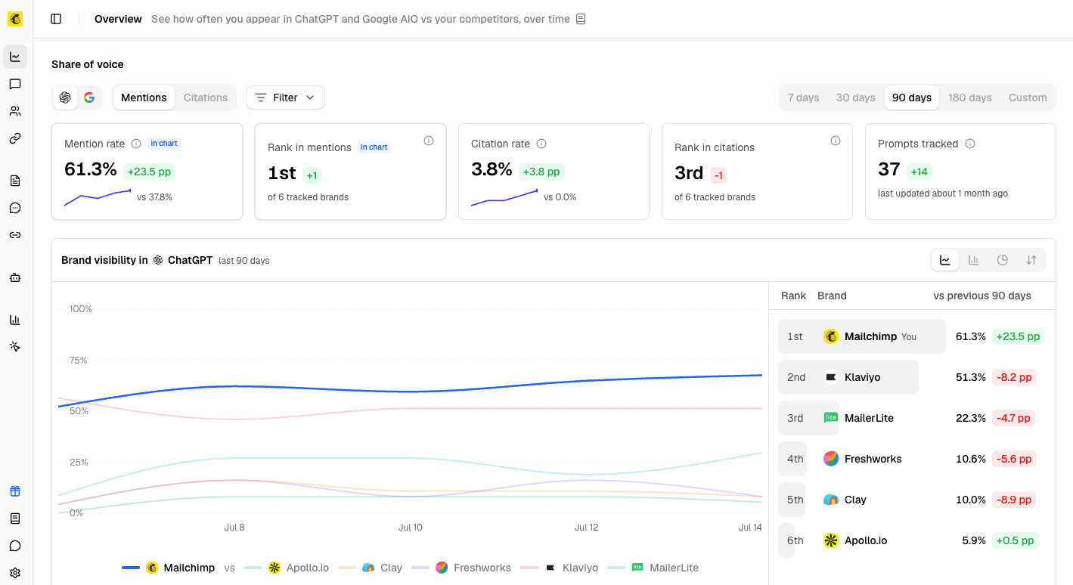Select the Apollo.io row in brand ranking
The width and height of the screenshot is (1073, 585).
[912, 540]
